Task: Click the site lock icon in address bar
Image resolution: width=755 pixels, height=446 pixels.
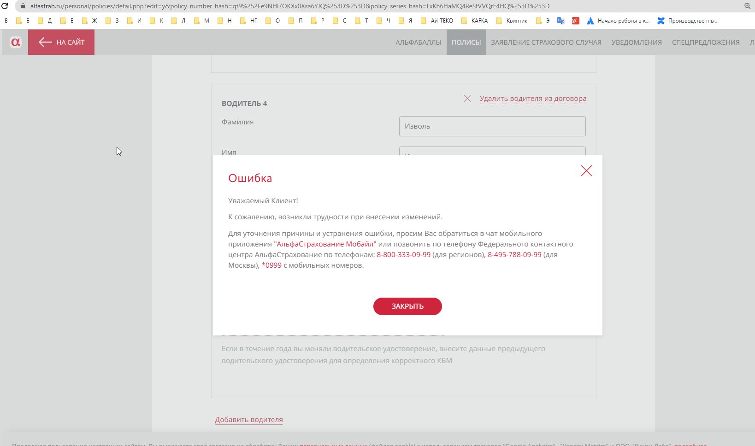Action: (23, 6)
